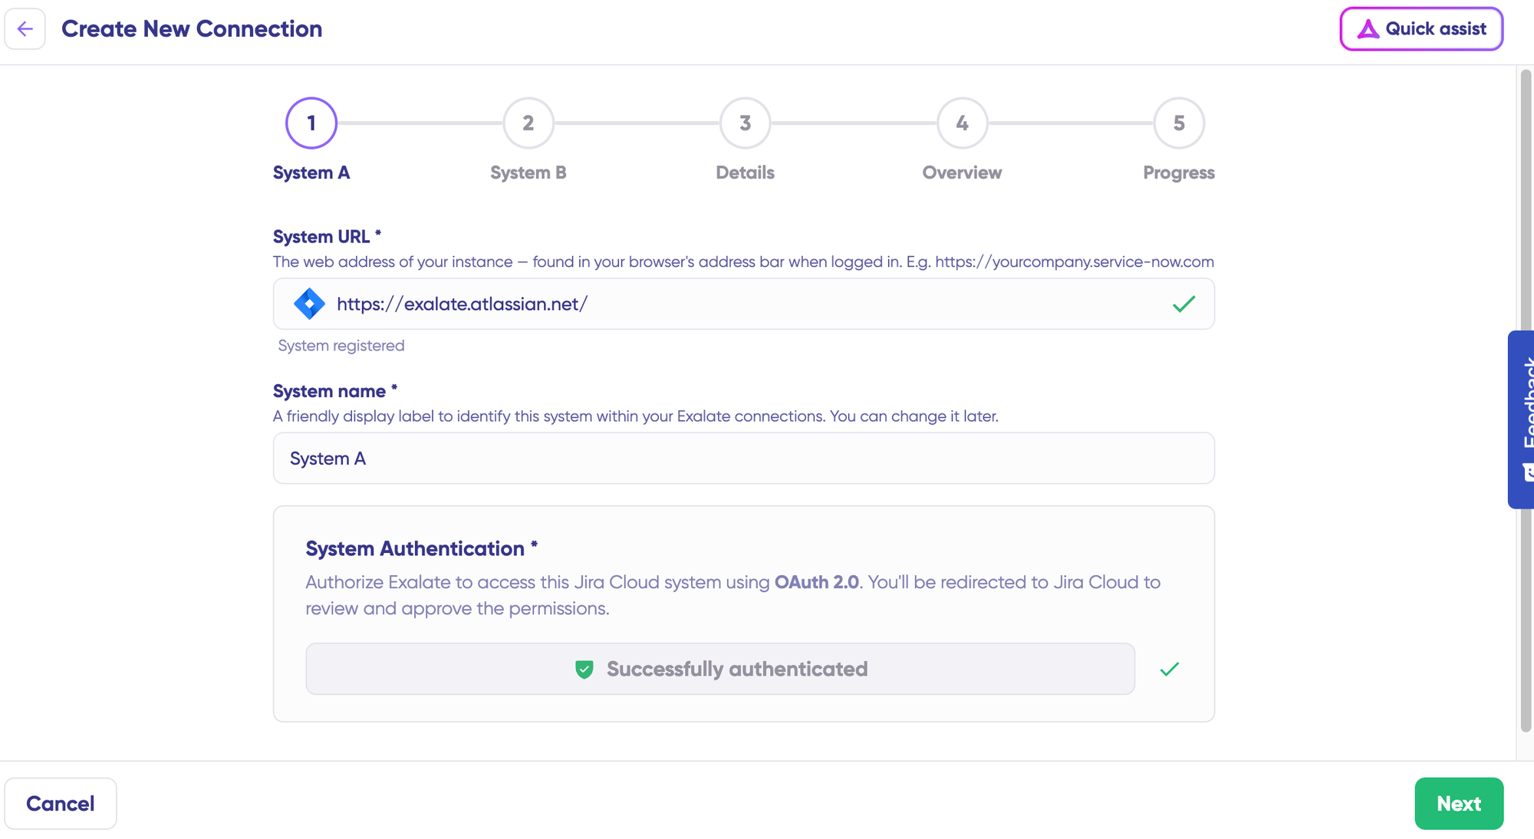Click the 'System Authentication' heading
The width and height of the screenshot is (1534, 839).
(x=421, y=548)
